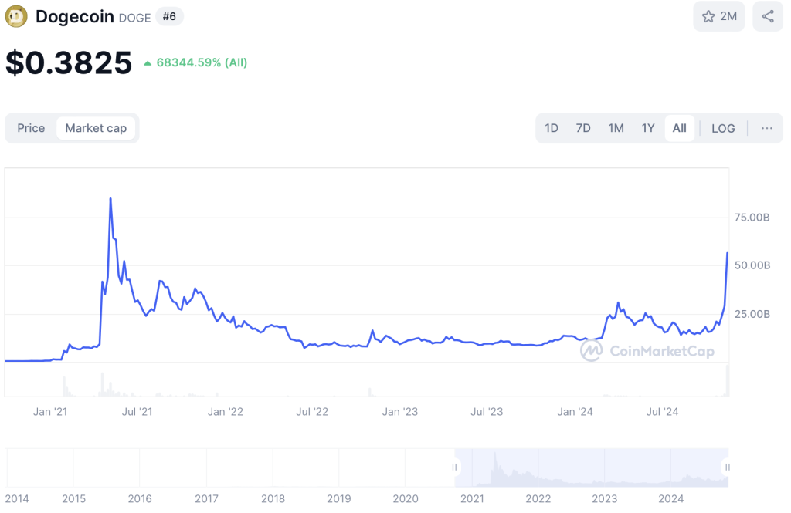The height and width of the screenshot is (513, 791).
Task: Click the $0.3825 price value
Action: [69, 63]
